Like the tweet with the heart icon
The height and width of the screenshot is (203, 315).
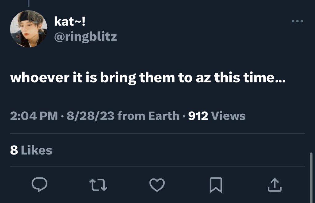(x=157, y=185)
